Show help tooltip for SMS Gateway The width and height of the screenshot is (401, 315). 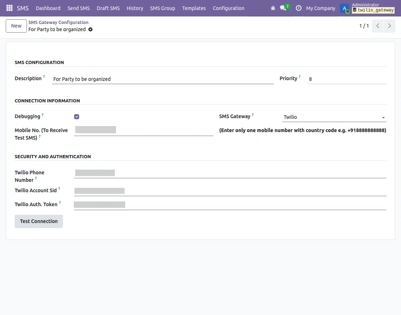253,115
